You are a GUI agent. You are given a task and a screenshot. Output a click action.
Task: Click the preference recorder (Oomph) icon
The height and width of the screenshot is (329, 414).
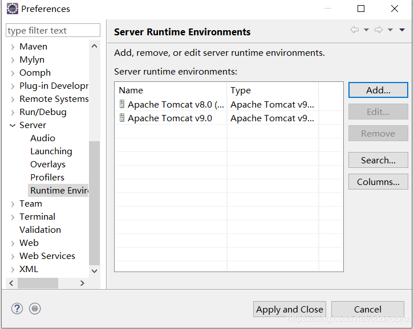(35, 309)
